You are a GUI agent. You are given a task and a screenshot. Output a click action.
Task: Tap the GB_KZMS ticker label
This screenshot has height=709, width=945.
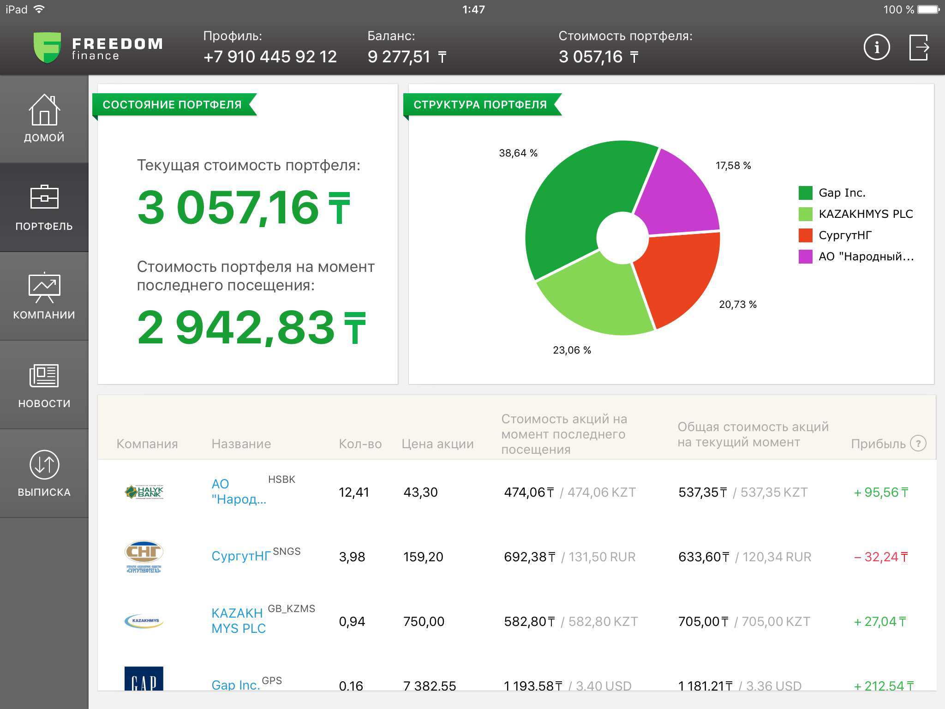click(x=292, y=609)
